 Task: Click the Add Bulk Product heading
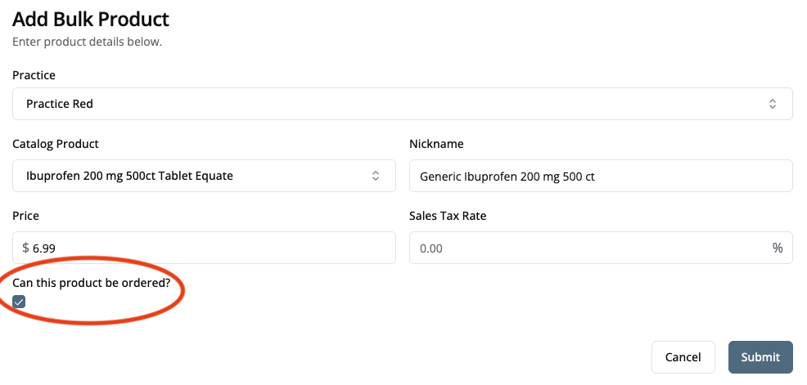tap(91, 18)
